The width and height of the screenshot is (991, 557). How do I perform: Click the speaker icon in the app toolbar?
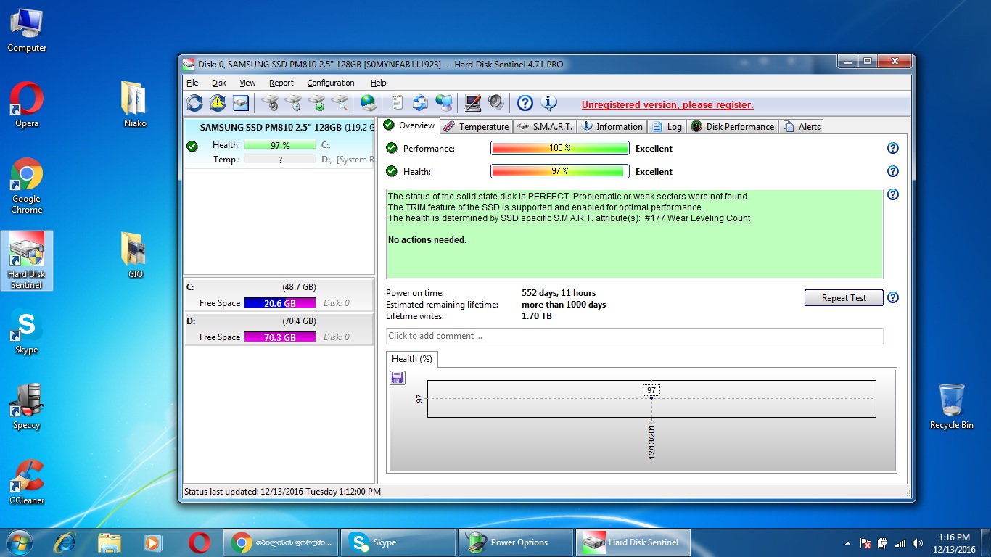point(496,103)
